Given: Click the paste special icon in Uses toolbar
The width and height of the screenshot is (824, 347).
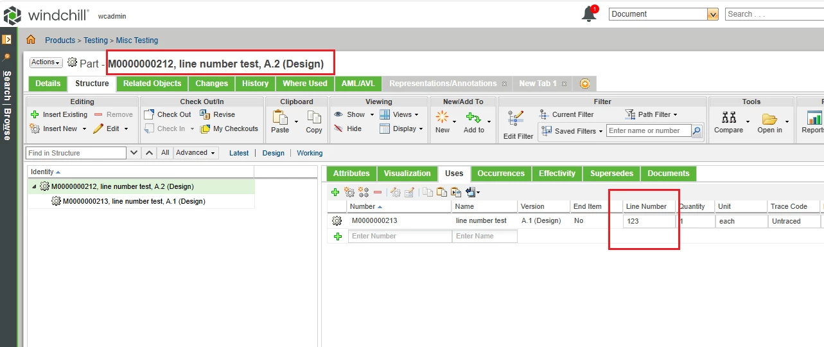Looking at the screenshot, I should click(x=456, y=192).
